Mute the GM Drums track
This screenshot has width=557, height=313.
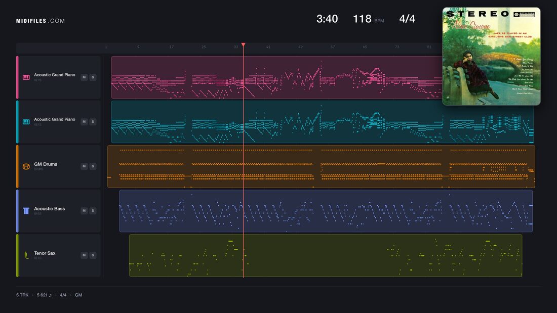tap(84, 166)
